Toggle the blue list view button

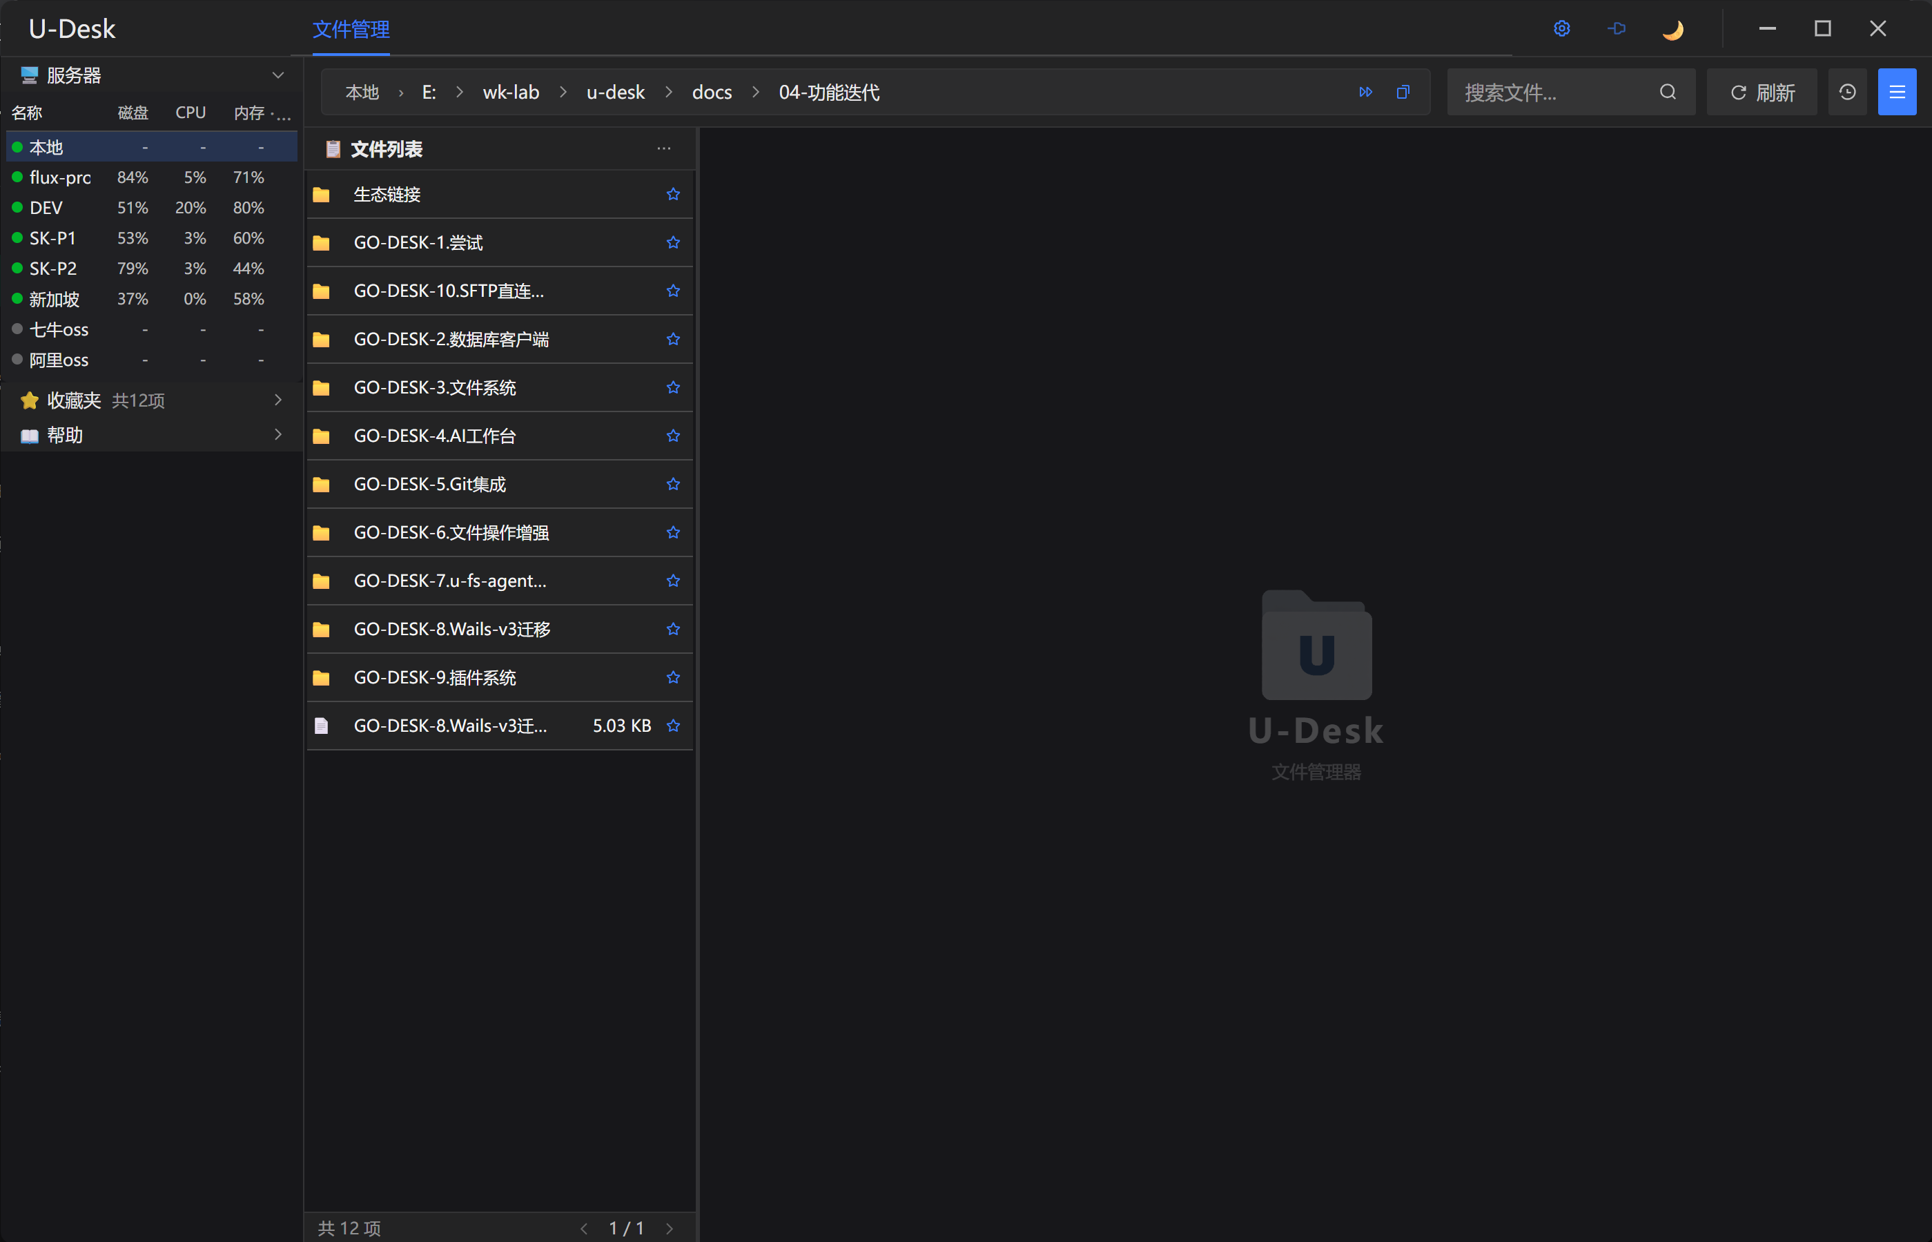pyautogui.click(x=1897, y=92)
